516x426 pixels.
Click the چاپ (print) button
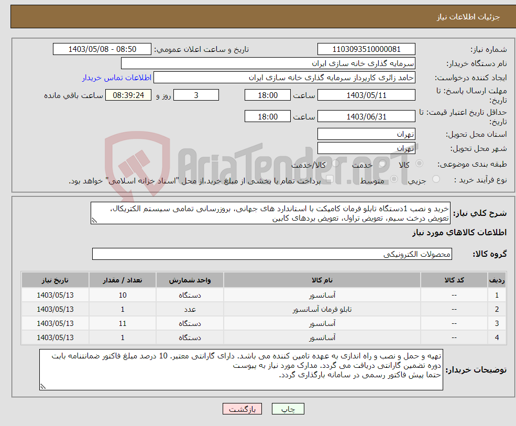288,409
